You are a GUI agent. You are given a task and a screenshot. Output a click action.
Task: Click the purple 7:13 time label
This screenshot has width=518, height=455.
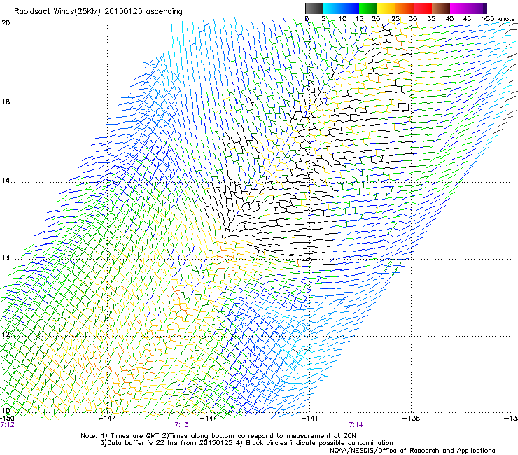(182, 425)
